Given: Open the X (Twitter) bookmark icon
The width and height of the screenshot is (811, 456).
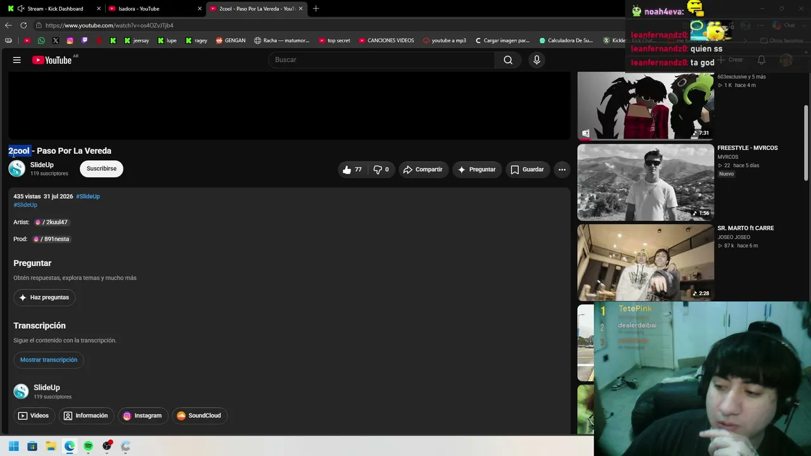Looking at the screenshot, I should pyautogui.click(x=56, y=41).
